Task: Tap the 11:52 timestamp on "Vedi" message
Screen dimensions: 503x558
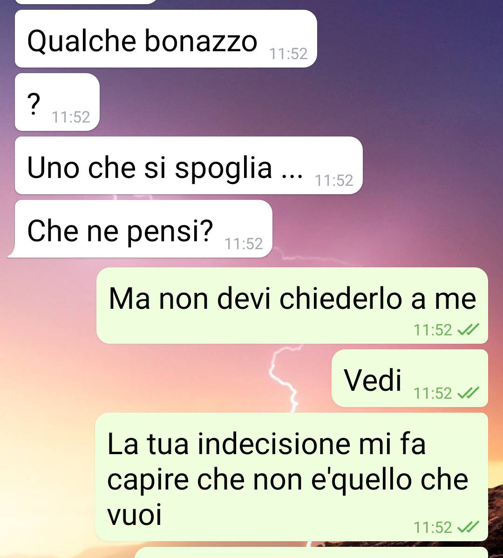Action: click(433, 393)
